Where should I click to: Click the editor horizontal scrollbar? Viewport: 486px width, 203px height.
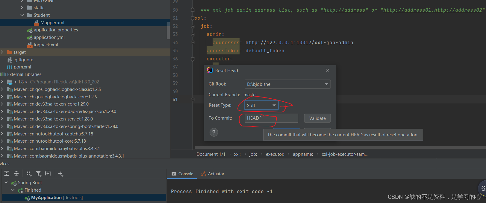pos(340,147)
